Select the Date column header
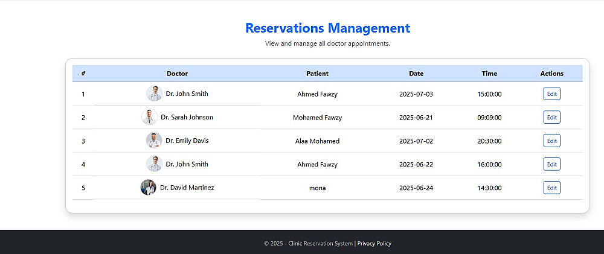The image size is (604, 254). pyautogui.click(x=416, y=74)
